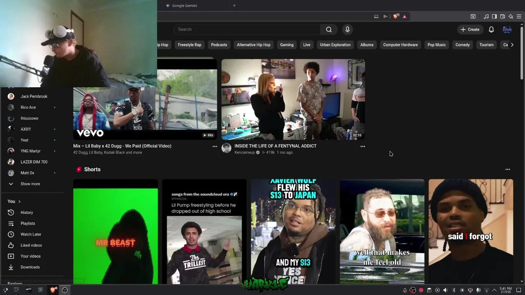Select the Comedy chip

pyautogui.click(x=462, y=45)
